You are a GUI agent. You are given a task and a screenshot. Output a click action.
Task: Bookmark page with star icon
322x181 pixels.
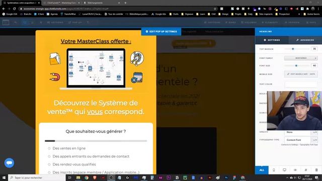[215, 9]
